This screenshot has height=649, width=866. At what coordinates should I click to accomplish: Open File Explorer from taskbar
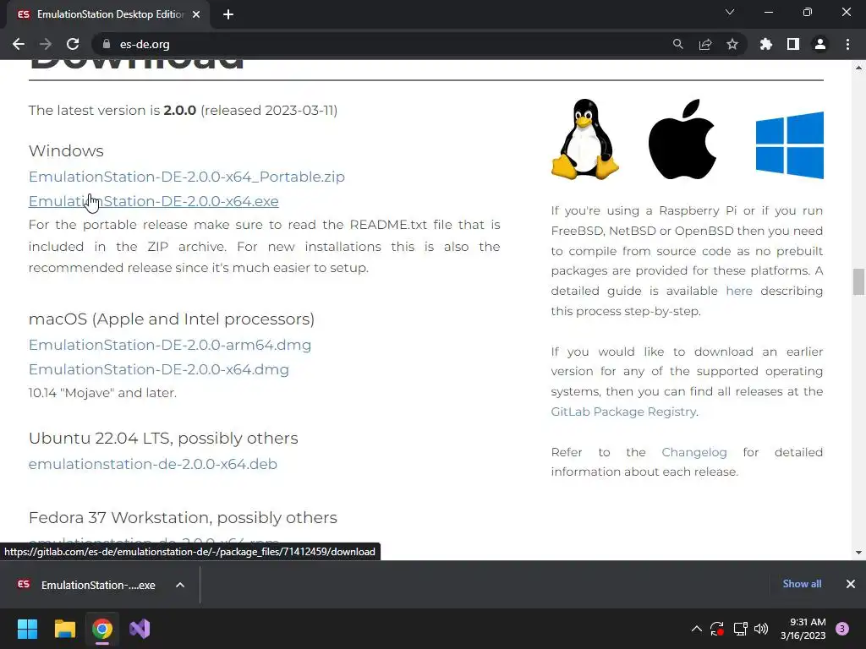(x=64, y=629)
